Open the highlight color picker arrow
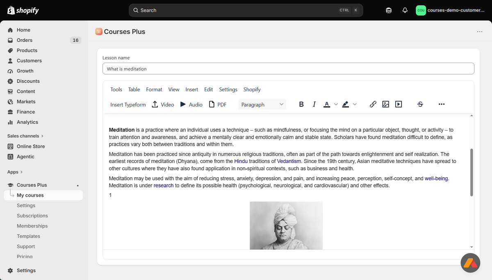Screen dimensions: 492x280 pyautogui.click(x=355, y=104)
